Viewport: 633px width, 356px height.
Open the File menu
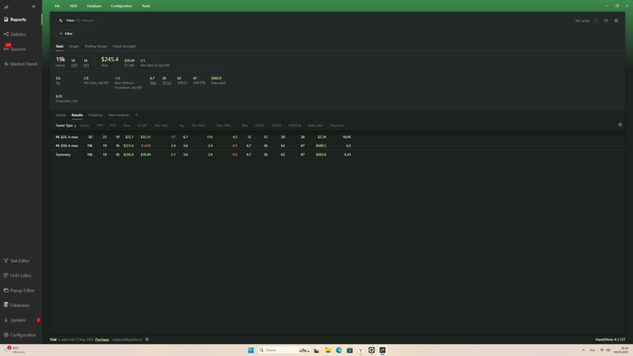click(x=57, y=6)
